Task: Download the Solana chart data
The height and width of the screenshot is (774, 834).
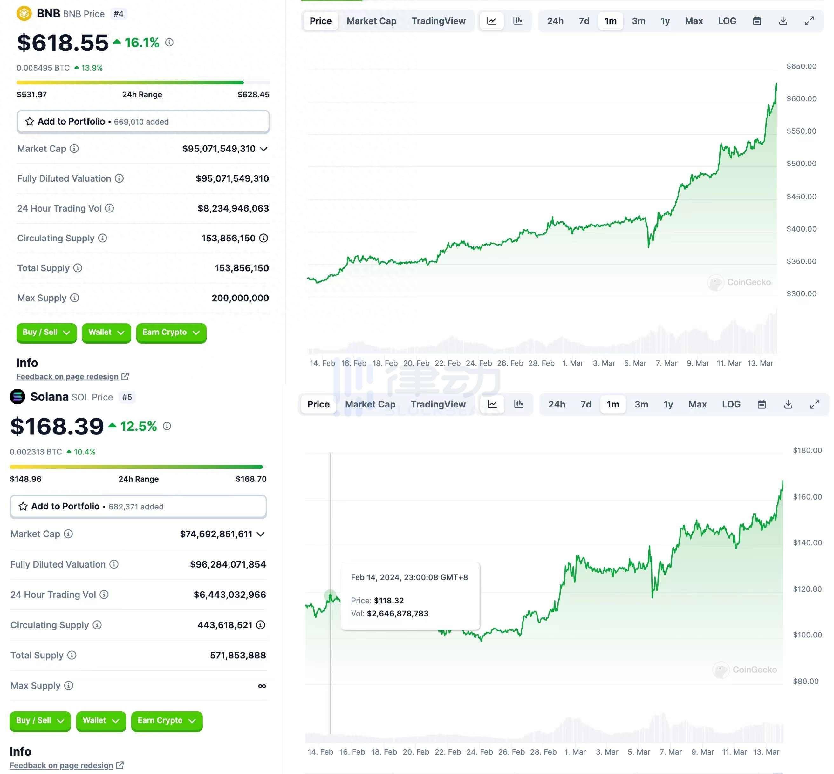Action: pyautogui.click(x=788, y=404)
